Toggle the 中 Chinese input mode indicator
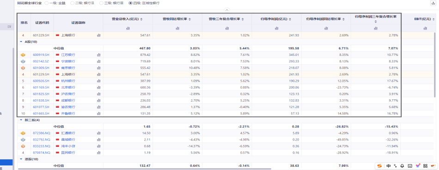Viewport: 439px width, 170px height. pos(389,166)
